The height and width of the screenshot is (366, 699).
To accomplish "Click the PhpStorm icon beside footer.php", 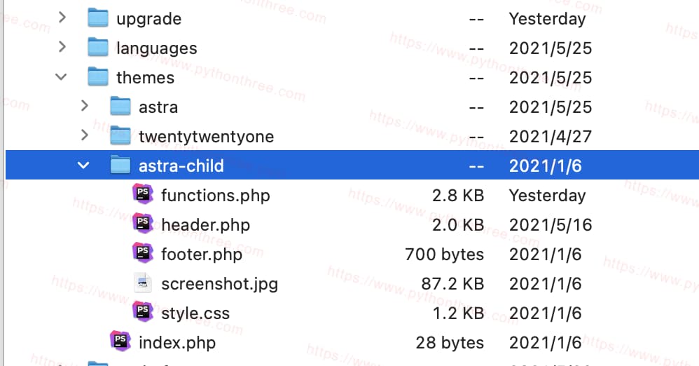I will [x=143, y=253].
